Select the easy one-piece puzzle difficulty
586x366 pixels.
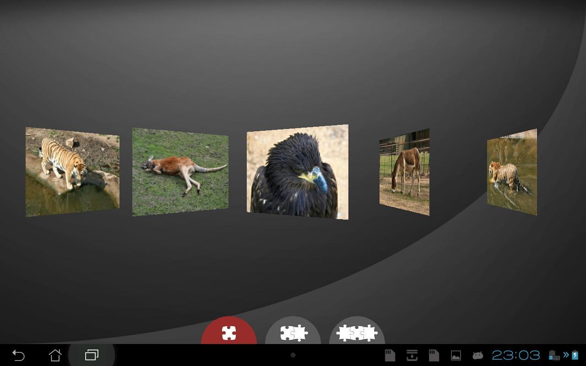click(229, 333)
